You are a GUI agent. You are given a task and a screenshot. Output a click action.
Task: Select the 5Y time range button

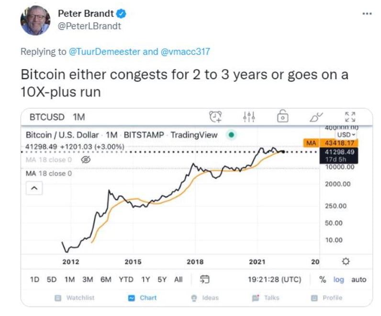162,280
